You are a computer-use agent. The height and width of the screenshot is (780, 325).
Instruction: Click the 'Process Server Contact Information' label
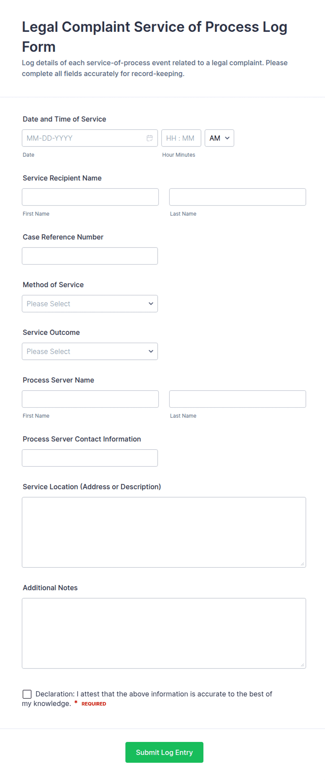point(82,439)
